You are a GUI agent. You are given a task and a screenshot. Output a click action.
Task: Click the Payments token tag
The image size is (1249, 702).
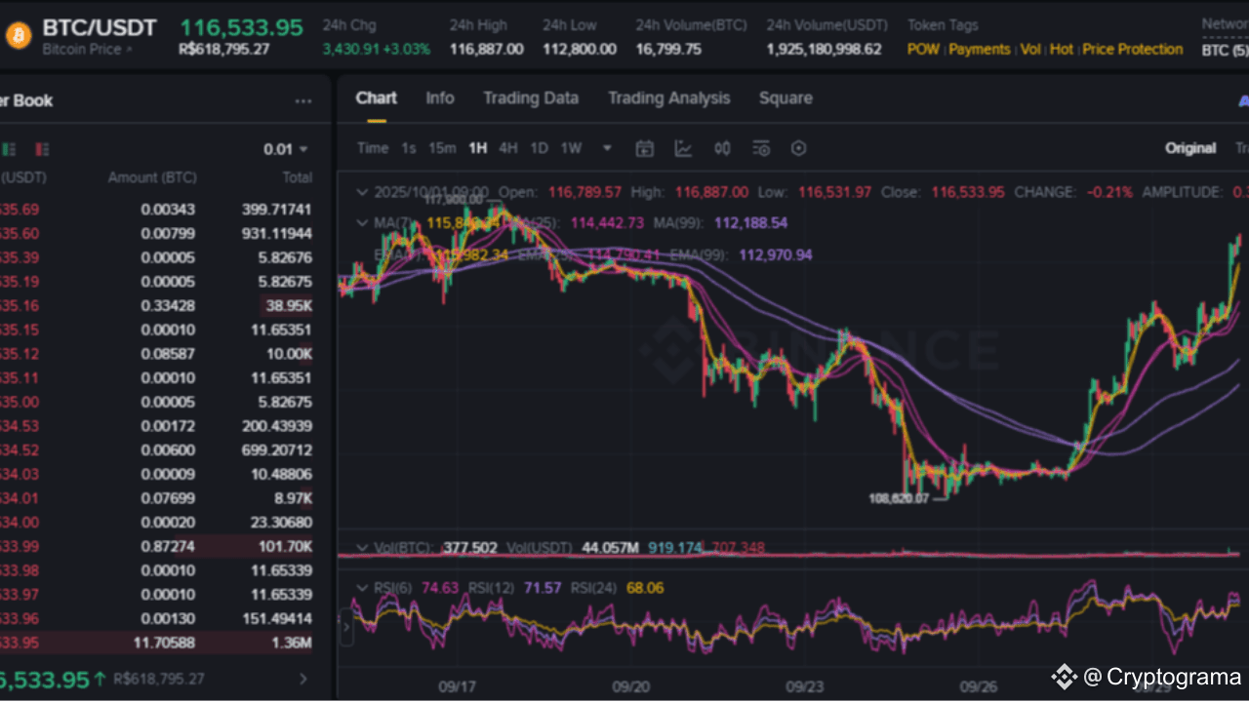point(980,49)
